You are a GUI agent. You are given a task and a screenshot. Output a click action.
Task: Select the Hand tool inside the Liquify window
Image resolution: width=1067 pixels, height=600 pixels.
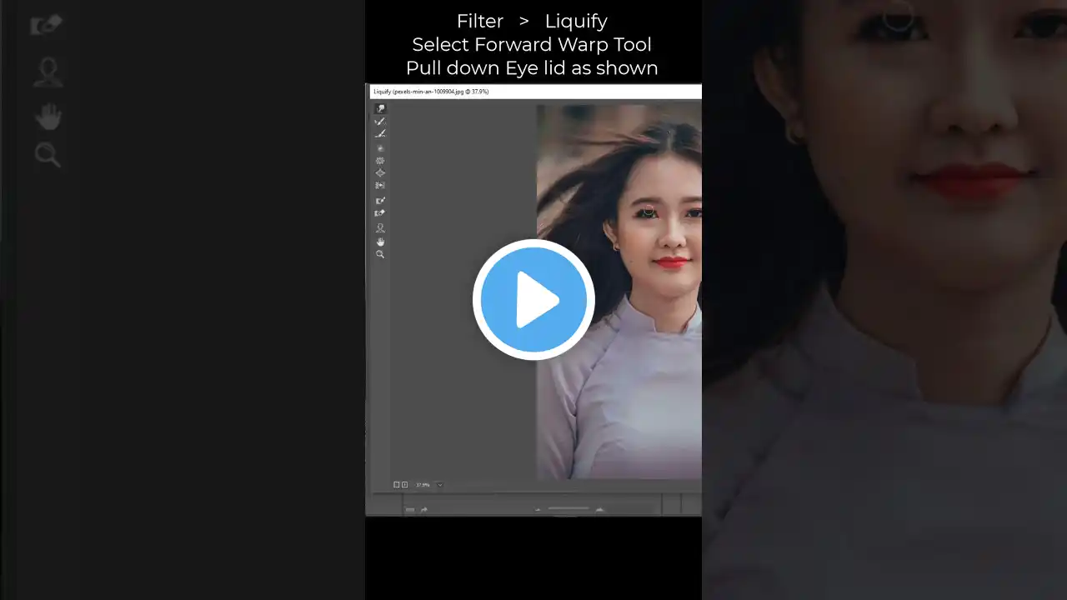click(x=380, y=242)
